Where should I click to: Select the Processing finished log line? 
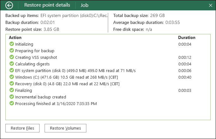click(56, 103)
